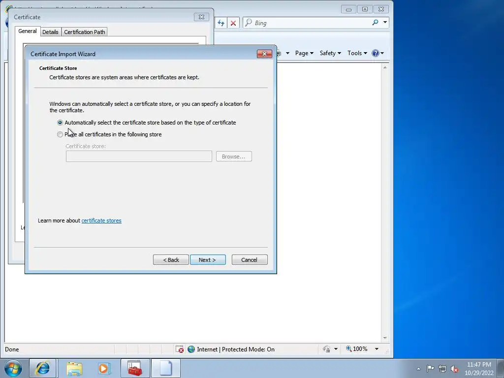This screenshot has width=504, height=378.
Task: Open the Tools menu in IE
Action: pos(357,53)
